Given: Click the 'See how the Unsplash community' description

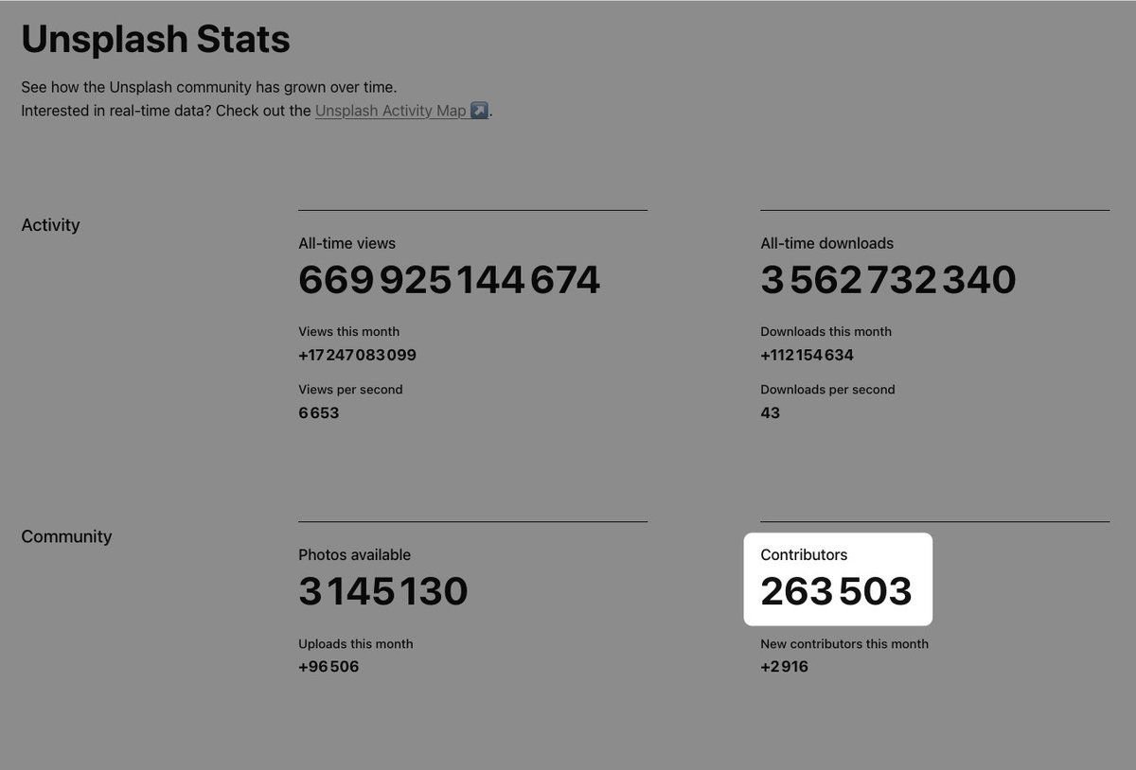Looking at the screenshot, I should pyautogui.click(x=208, y=87).
